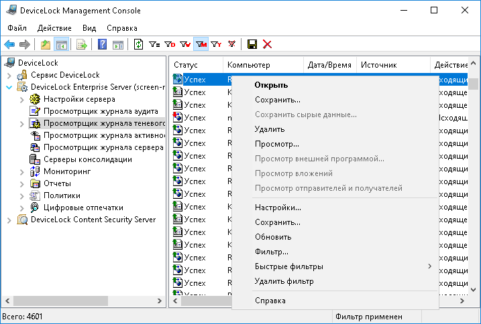Click the floppy disk Save toolbar icon
Screen dimensions: 481x324
pyautogui.click(x=252, y=44)
